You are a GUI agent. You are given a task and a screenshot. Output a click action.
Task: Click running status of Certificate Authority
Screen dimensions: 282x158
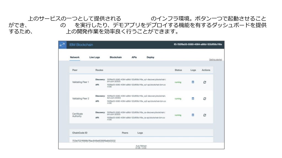(178, 115)
